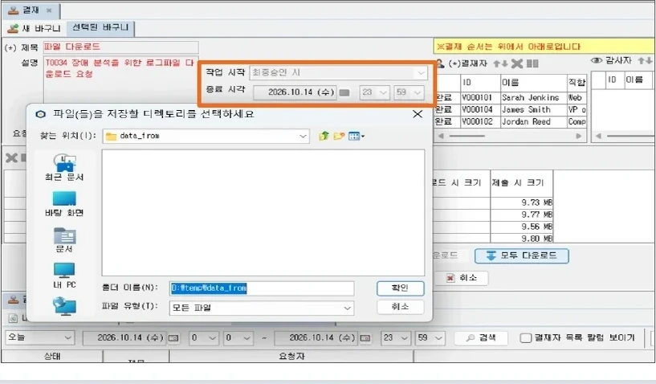Click the approver person icon
Screen dimensions: 656x384
click(x=440, y=63)
